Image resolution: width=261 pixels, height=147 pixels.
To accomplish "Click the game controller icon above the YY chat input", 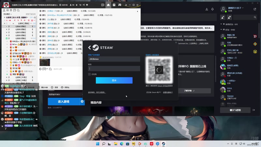I will click(44, 69).
